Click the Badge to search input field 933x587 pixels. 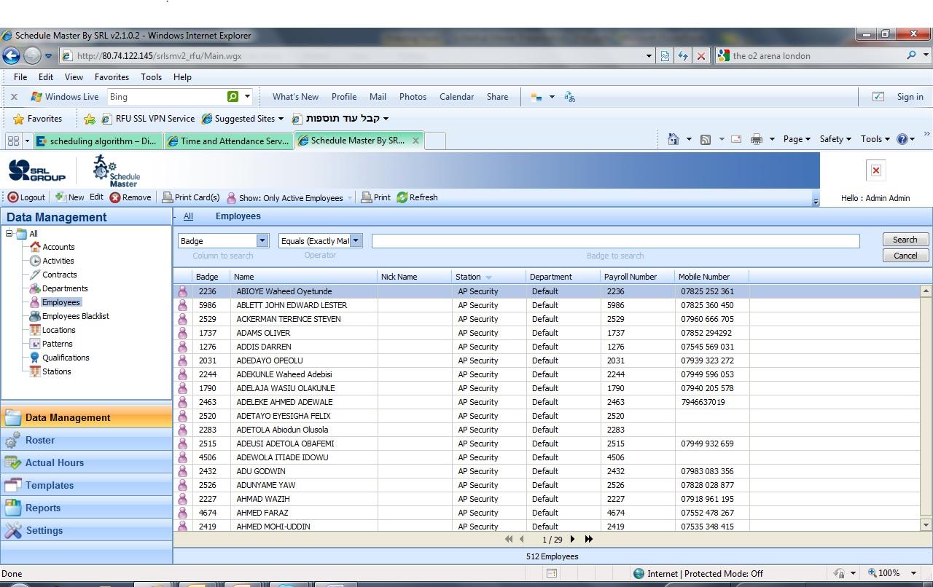[x=615, y=241]
